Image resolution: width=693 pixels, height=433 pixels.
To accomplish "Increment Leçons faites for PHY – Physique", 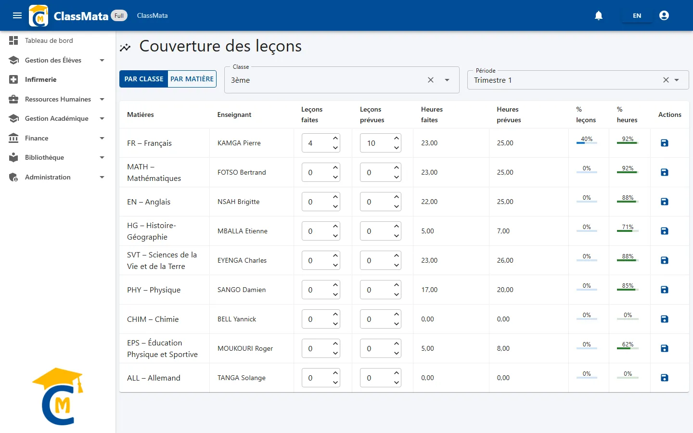I will [335, 285].
